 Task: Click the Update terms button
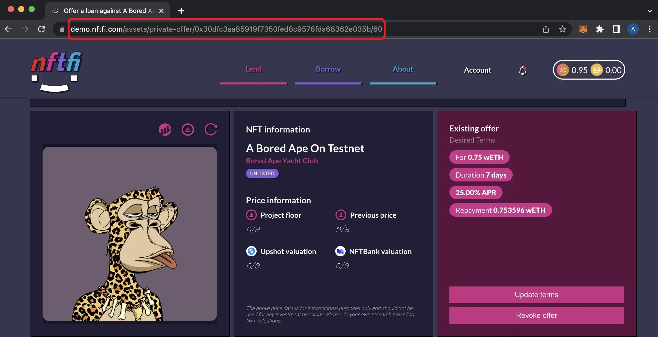click(536, 294)
